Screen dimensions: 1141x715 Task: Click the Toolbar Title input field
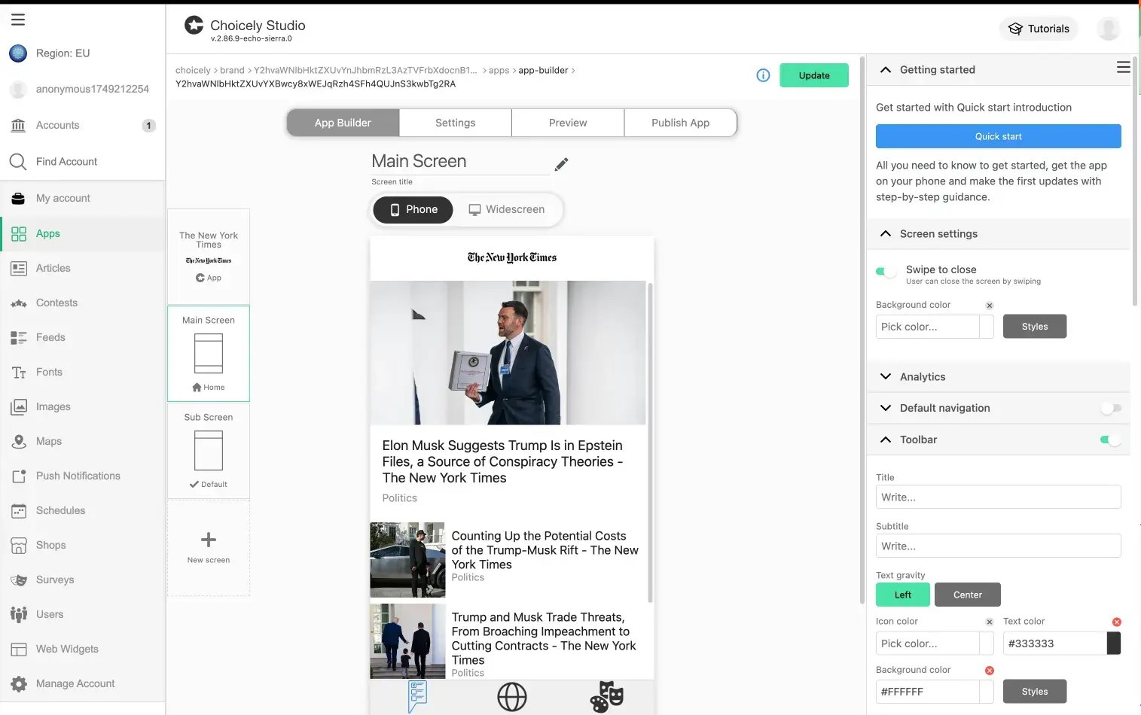(998, 497)
